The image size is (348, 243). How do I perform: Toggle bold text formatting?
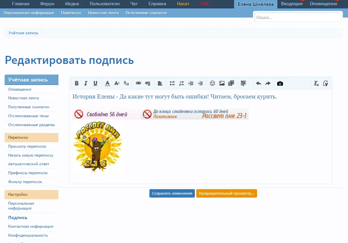pos(77,83)
